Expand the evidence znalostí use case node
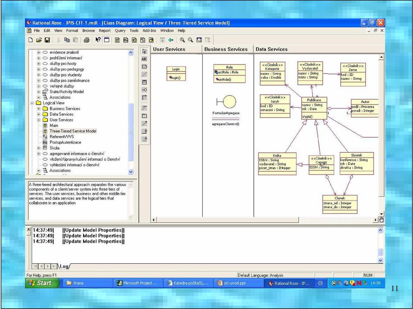 [39, 53]
